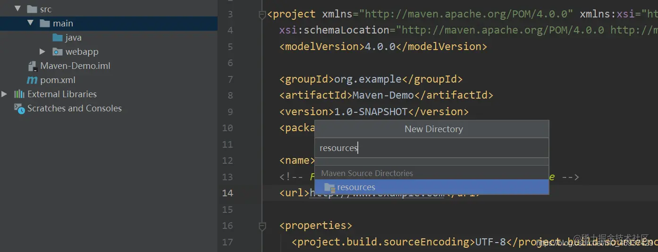The image size is (658, 252).
Task: Click the org.example groupId value
Action: [x=368, y=79]
